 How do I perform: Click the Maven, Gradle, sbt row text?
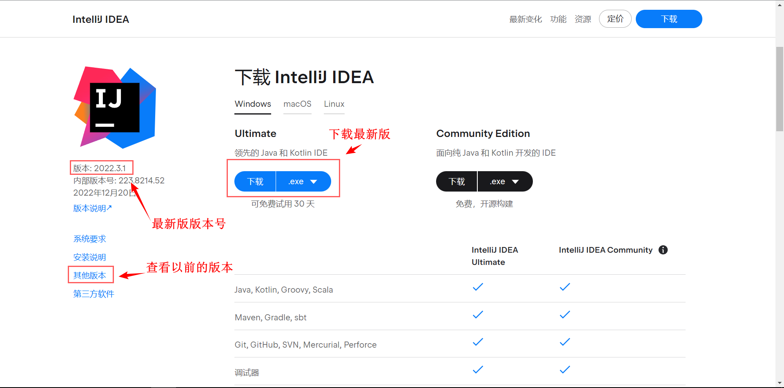(271, 317)
